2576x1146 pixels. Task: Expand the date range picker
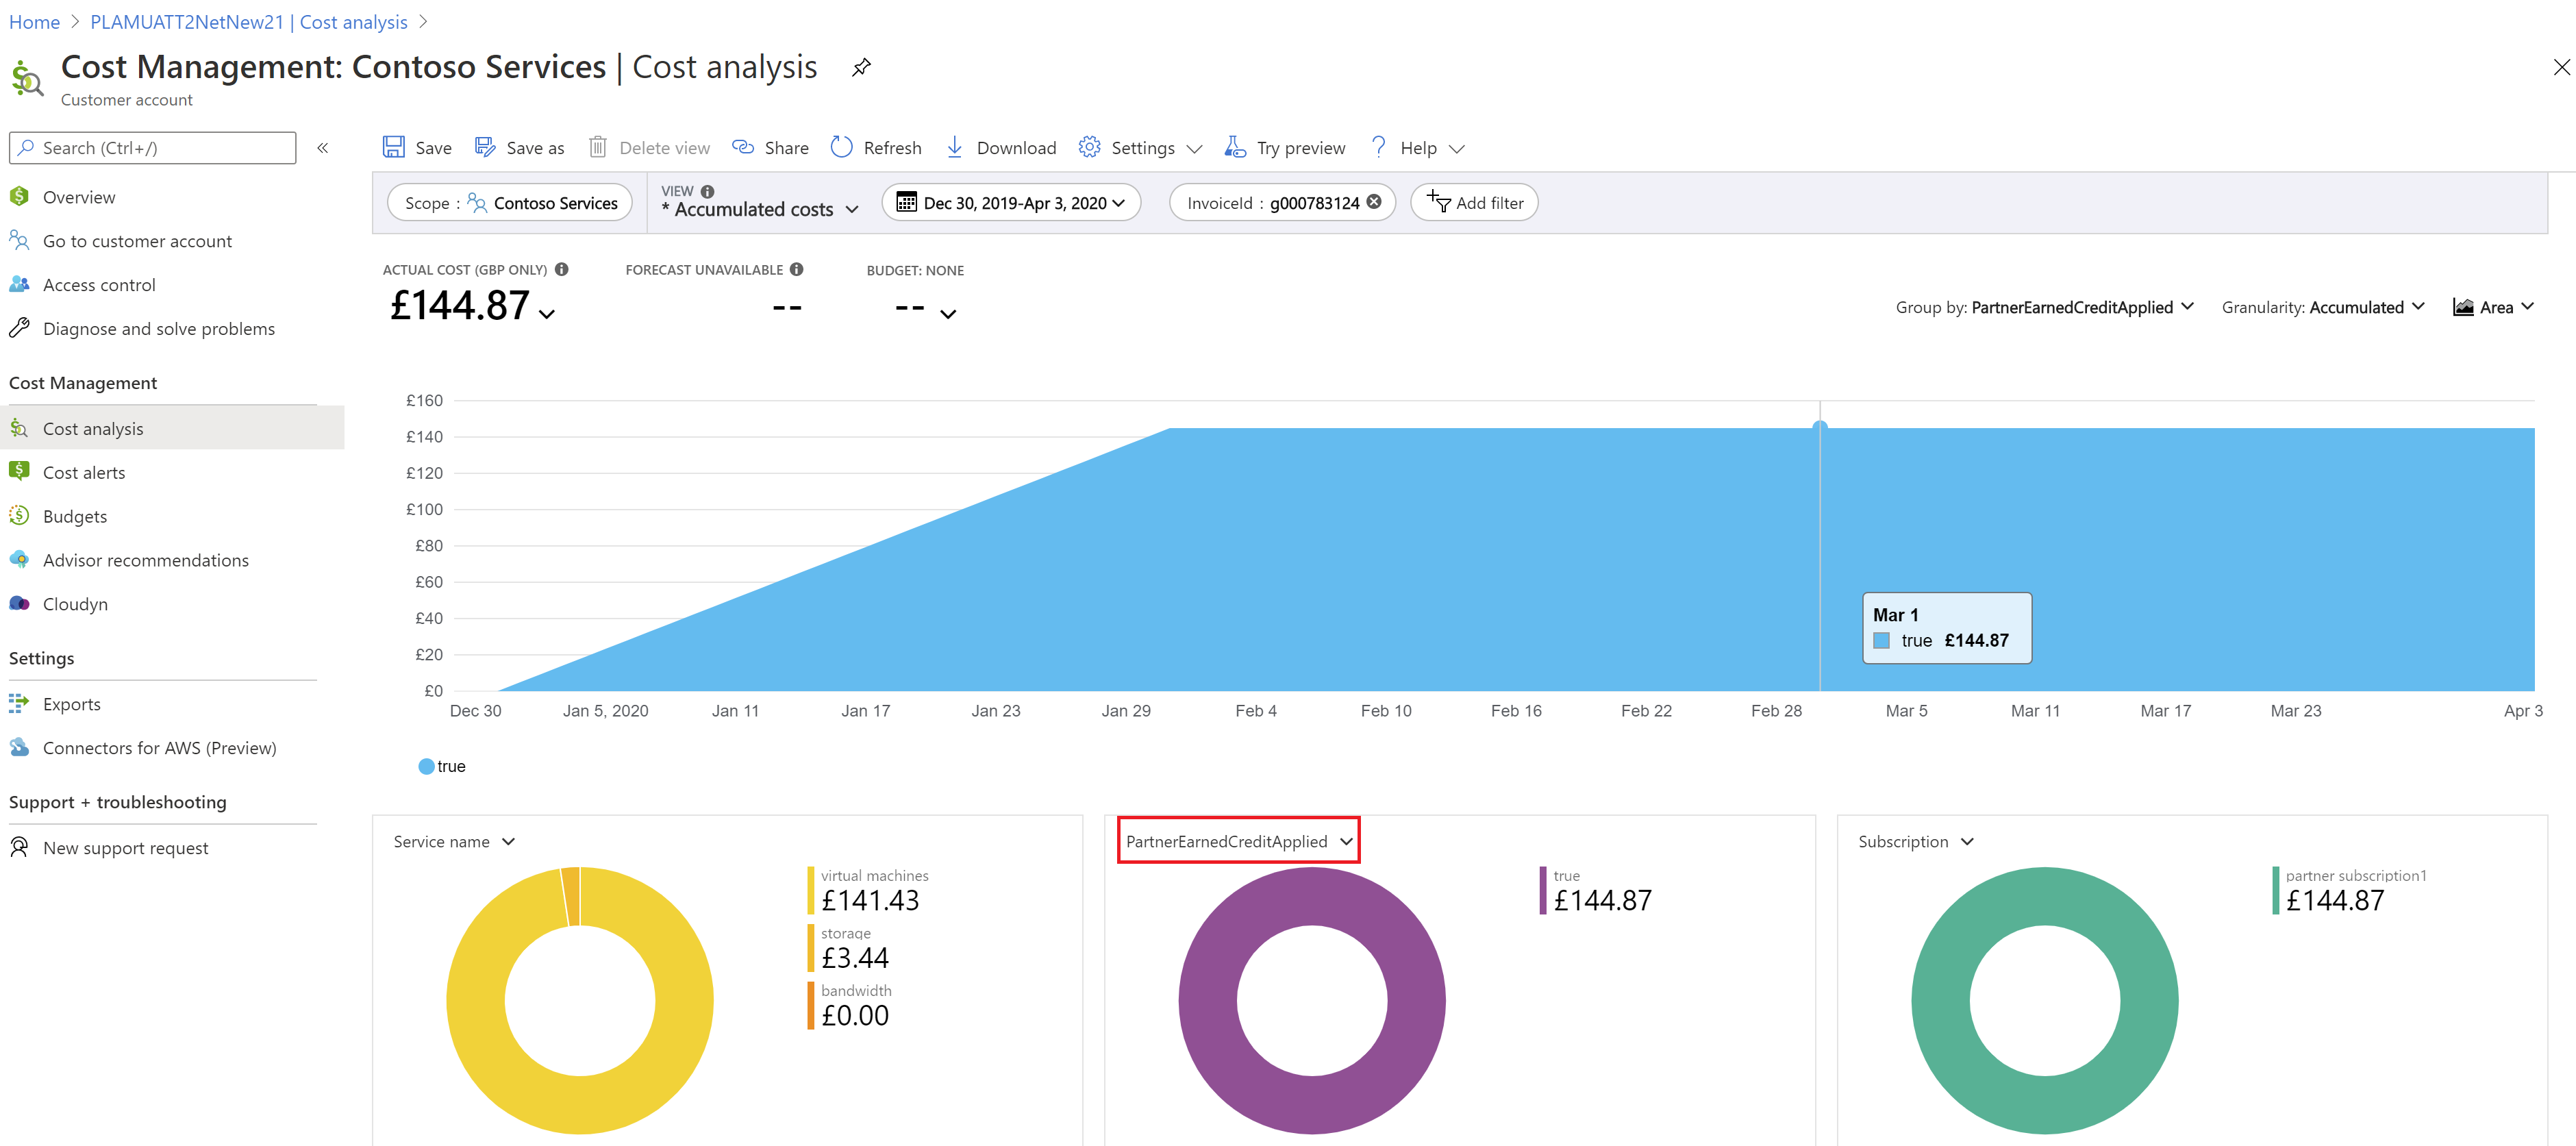click(1011, 203)
